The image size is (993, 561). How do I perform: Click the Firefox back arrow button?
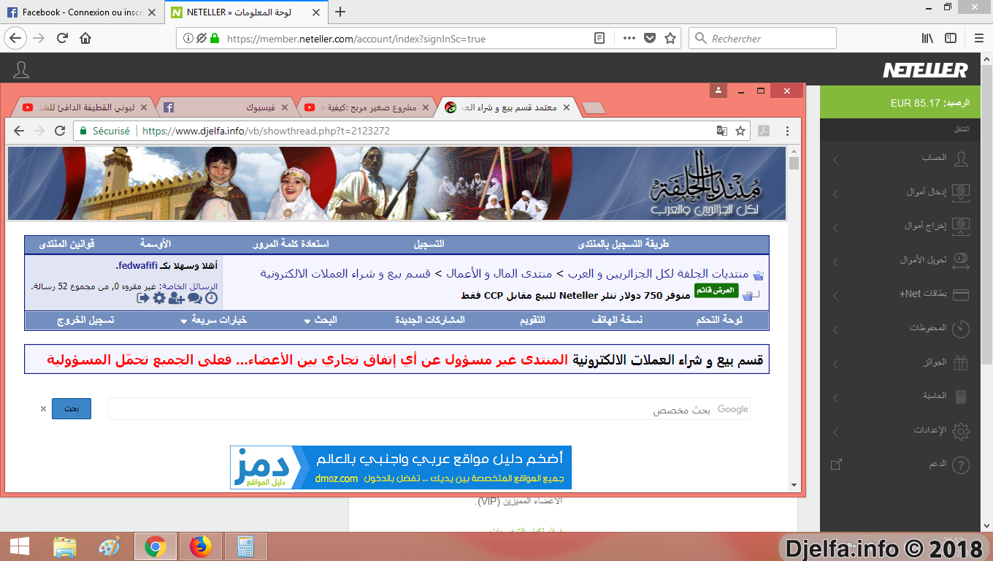16,39
